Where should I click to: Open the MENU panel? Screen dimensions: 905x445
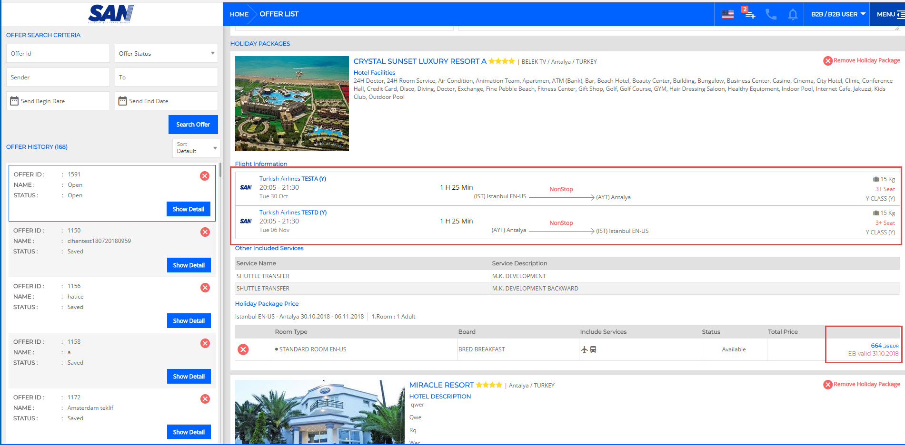pos(888,14)
